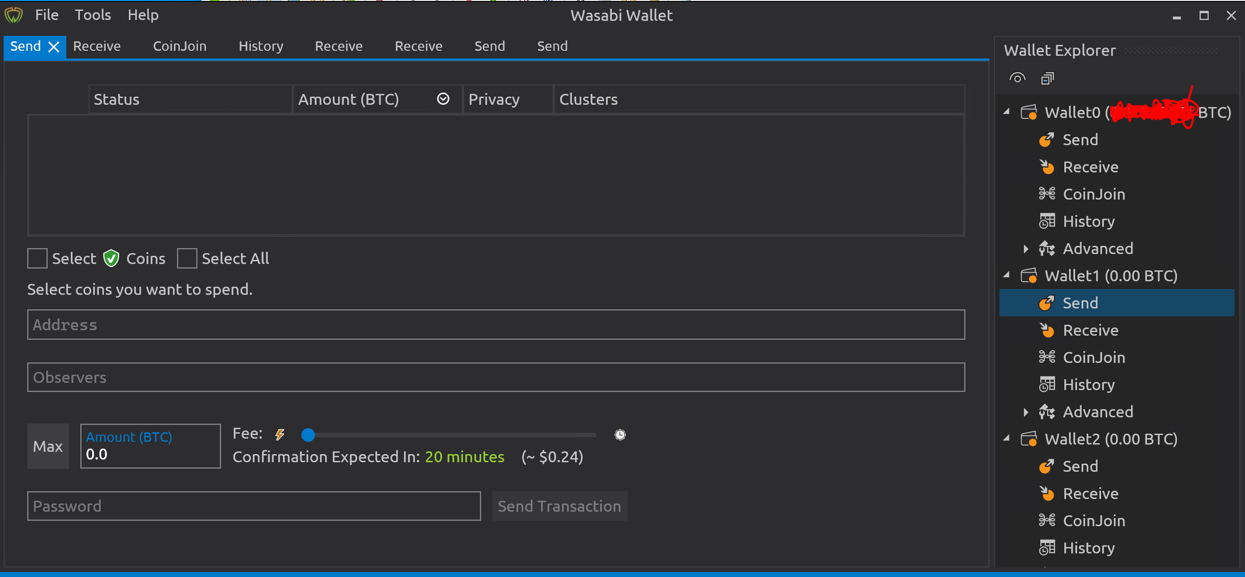Collapse the Wallet2 tree node
Image resolution: width=1245 pixels, height=577 pixels.
(x=1007, y=439)
